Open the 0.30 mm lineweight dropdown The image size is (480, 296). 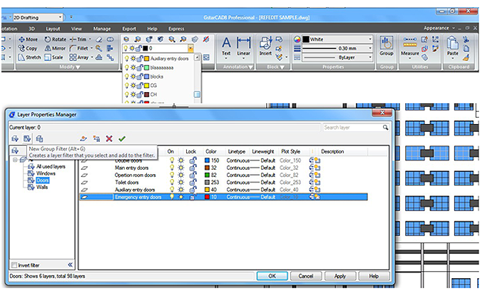(x=369, y=49)
